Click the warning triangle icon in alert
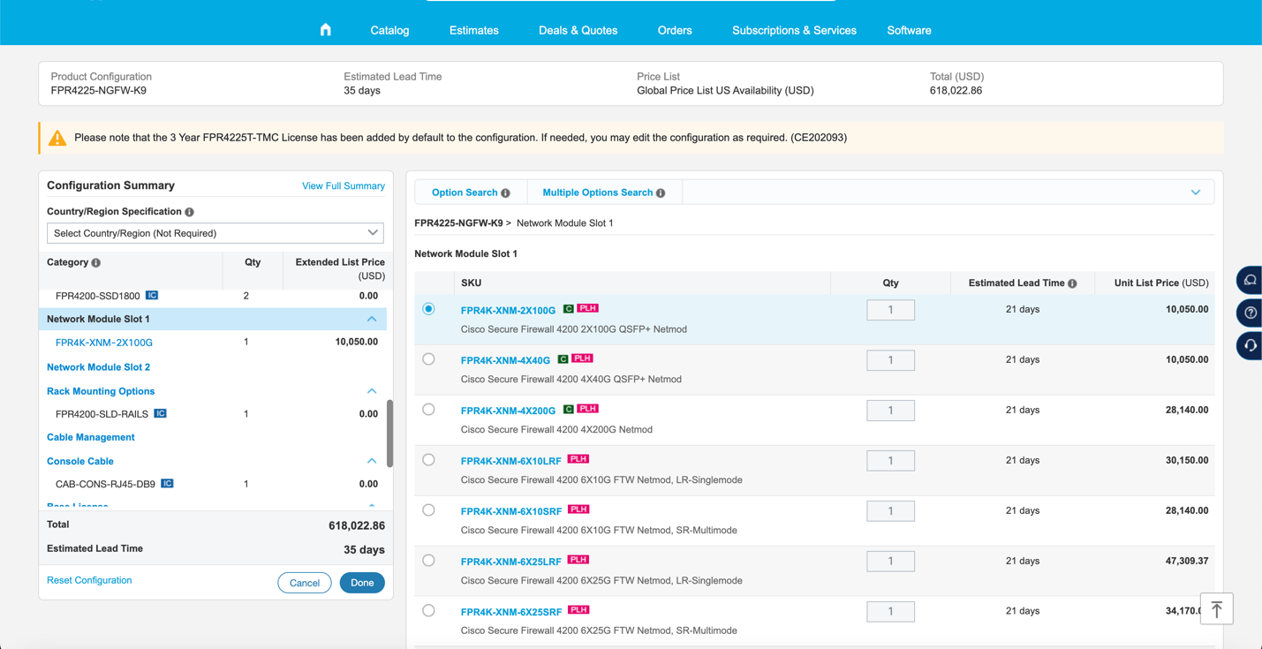Screen dimensions: 1262x649 coord(57,138)
